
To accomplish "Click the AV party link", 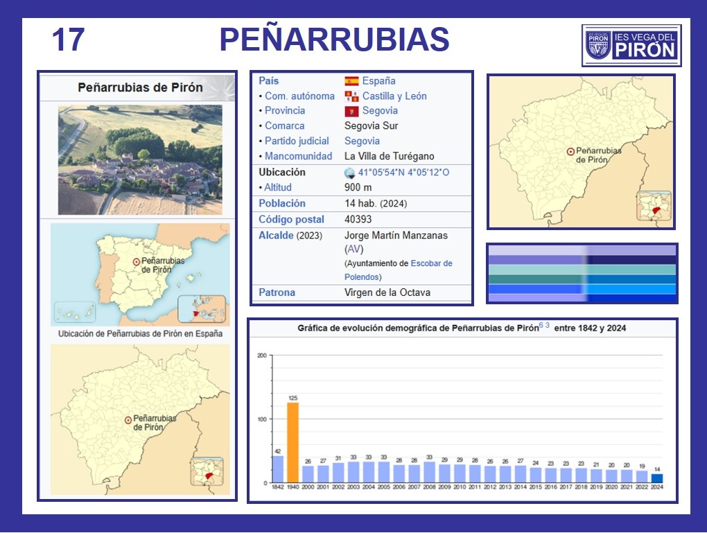I will coord(353,250).
